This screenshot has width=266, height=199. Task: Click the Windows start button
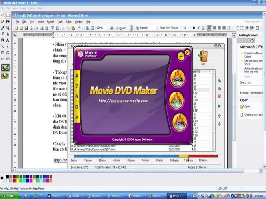point(10,196)
